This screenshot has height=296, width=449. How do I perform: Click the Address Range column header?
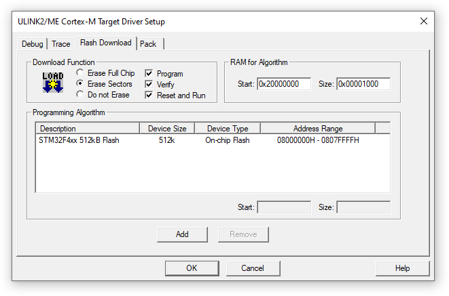(x=318, y=129)
